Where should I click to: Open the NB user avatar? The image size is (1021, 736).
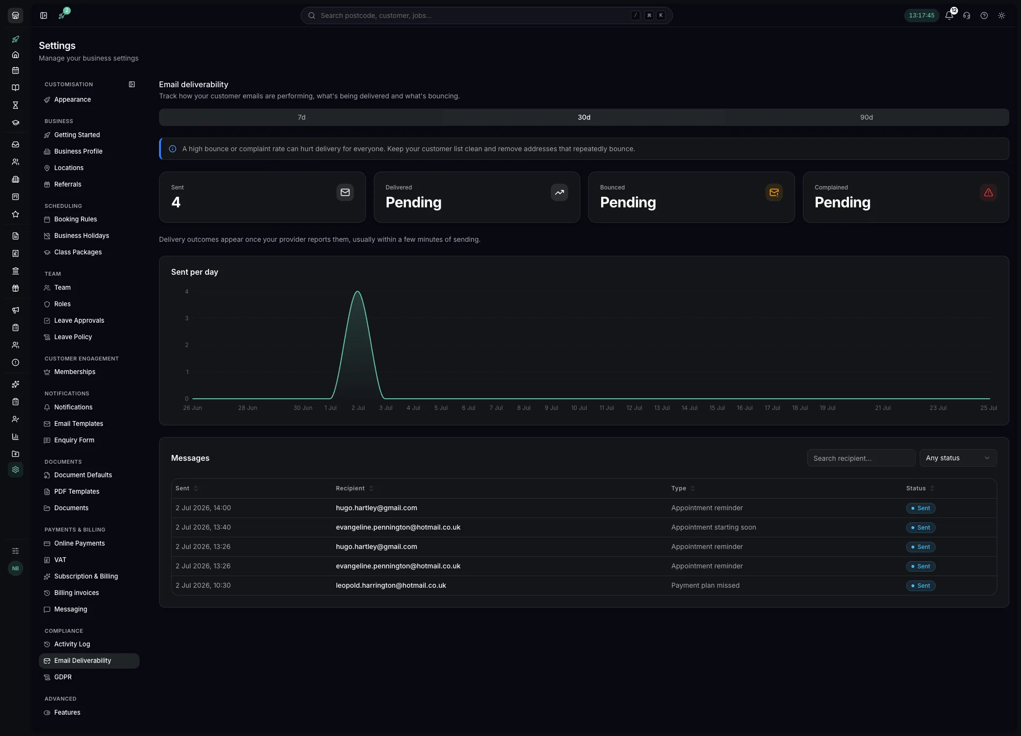pos(16,568)
